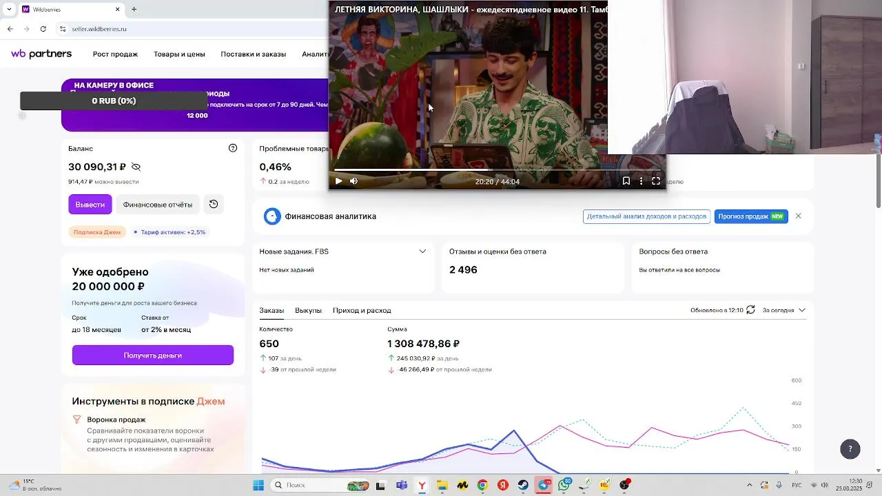Click the taskbar Поиск search box
882x496 pixels.
point(320,485)
